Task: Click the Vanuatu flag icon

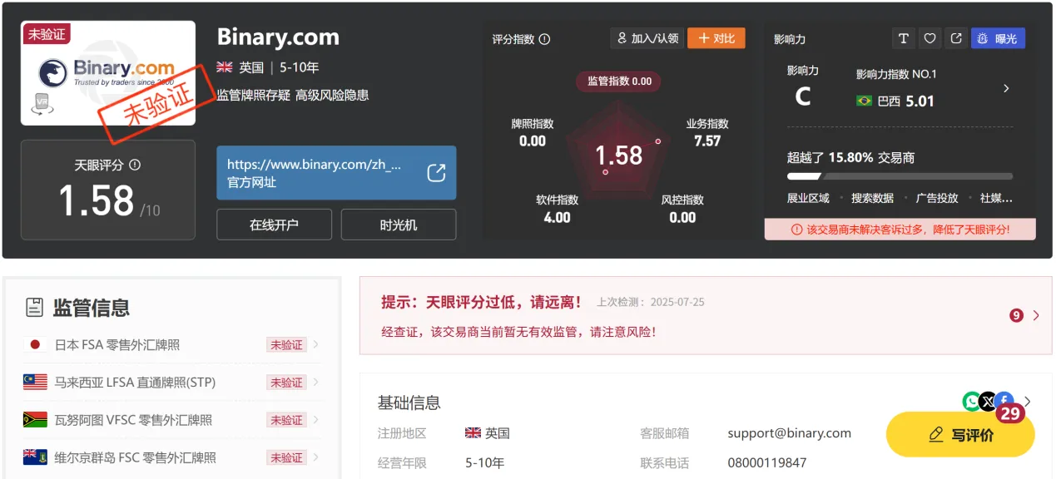Action: (35, 420)
